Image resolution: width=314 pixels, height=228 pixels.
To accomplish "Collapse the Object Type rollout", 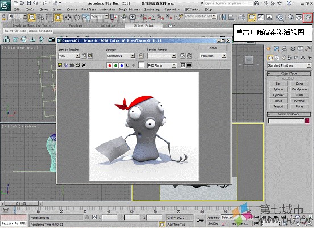I will (289, 73).
